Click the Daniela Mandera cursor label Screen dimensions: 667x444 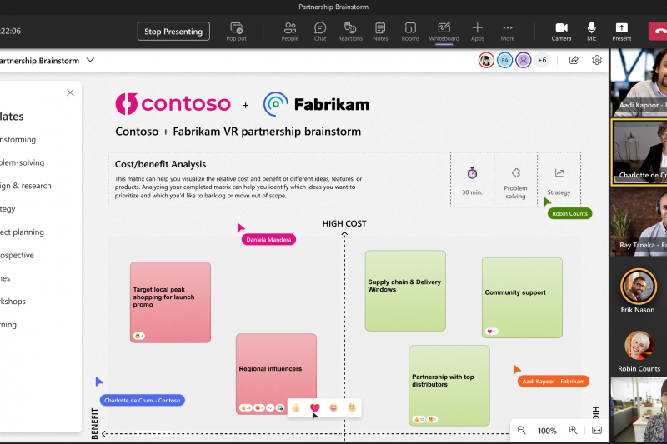[x=268, y=240]
